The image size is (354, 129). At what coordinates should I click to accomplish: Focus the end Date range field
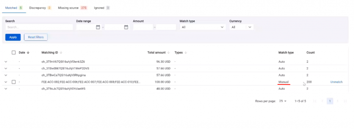[117, 27]
